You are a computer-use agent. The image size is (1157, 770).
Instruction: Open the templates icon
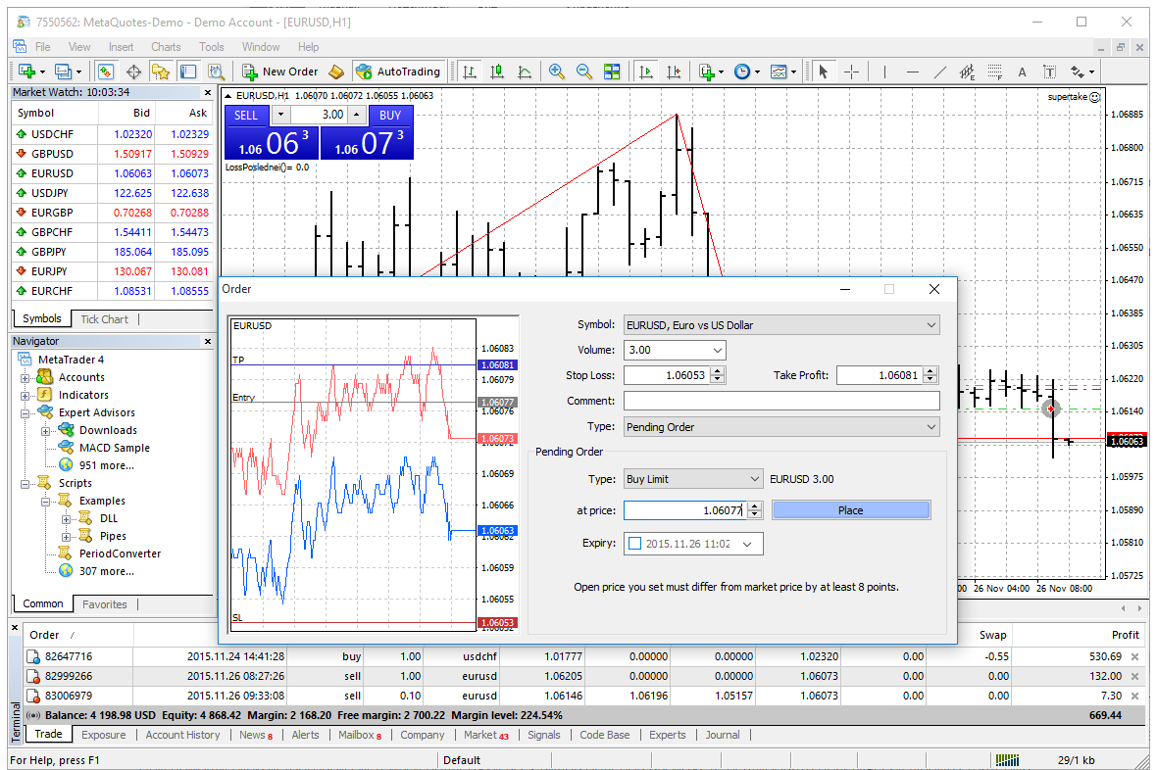pyautogui.click(x=779, y=72)
